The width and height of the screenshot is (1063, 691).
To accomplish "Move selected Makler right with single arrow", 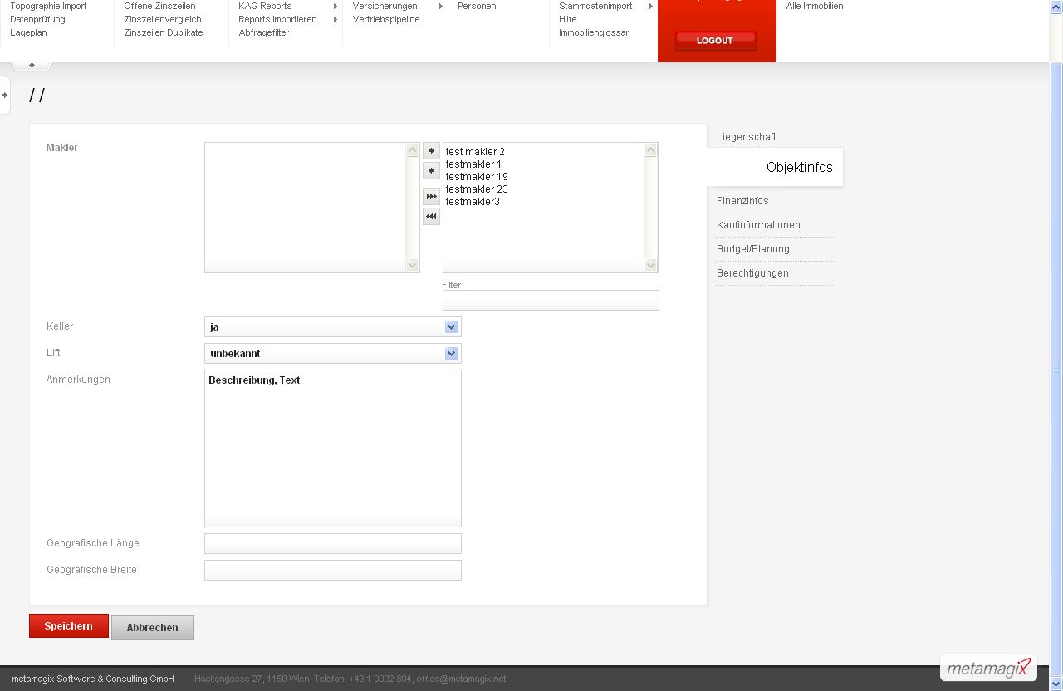I will click(x=431, y=150).
